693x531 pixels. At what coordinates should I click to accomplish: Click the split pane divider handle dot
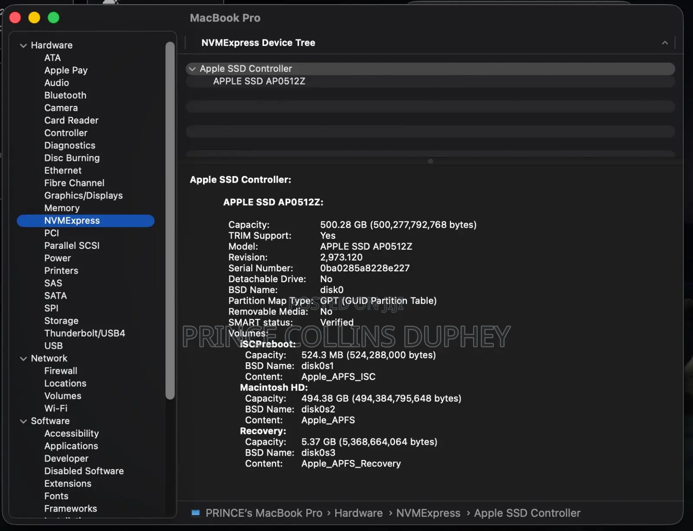430,161
